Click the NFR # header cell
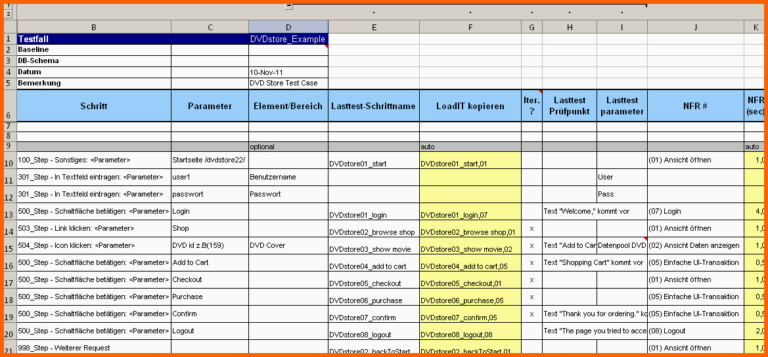The width and height of the screenshot is (768, 357). tap(696, 106)
